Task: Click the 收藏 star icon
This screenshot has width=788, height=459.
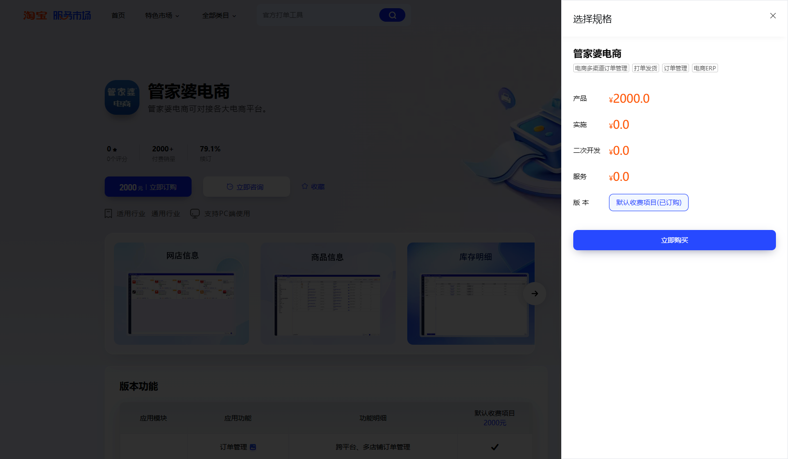Action: pyautogui.click(x=305, y=186)
